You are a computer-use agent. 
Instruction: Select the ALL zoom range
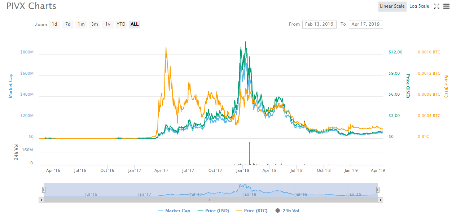(134, 24)
